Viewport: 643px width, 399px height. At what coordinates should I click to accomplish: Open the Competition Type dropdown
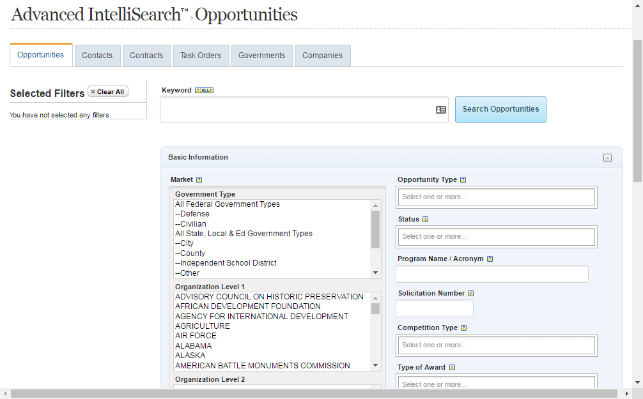click(x=497, y=345)
